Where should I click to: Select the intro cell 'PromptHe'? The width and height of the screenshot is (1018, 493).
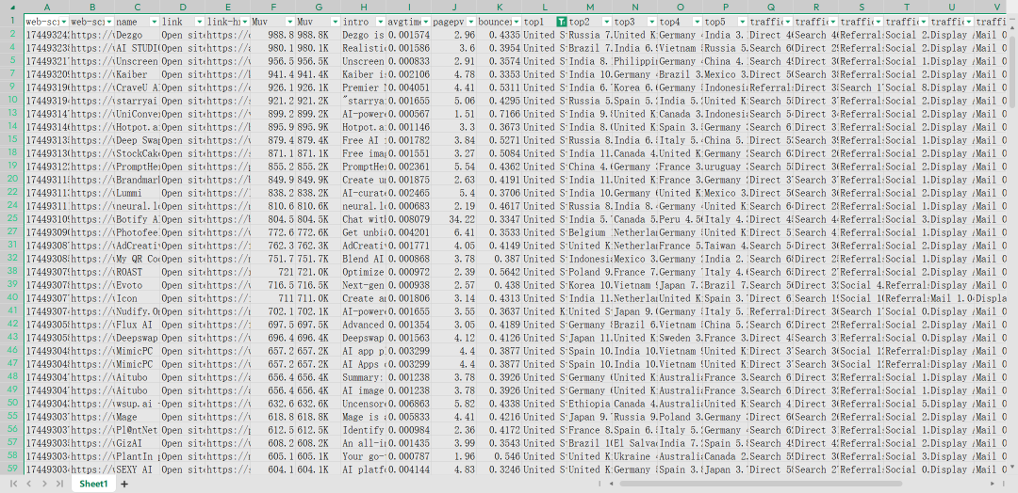pyautogui.click(x=364, y=167)
